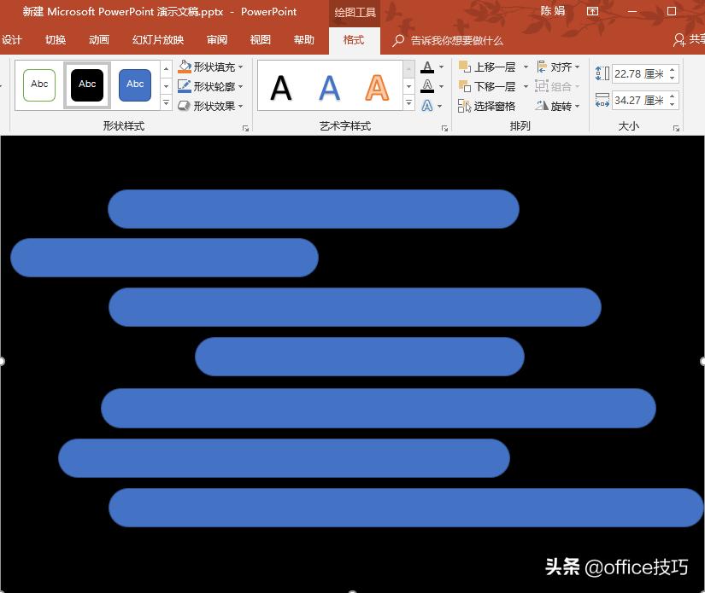Expand the 上移一层 dropdown arrow

coord(526,67)
